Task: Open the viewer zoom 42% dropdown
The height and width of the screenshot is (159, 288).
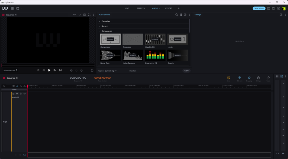Action: pos(74,15)
